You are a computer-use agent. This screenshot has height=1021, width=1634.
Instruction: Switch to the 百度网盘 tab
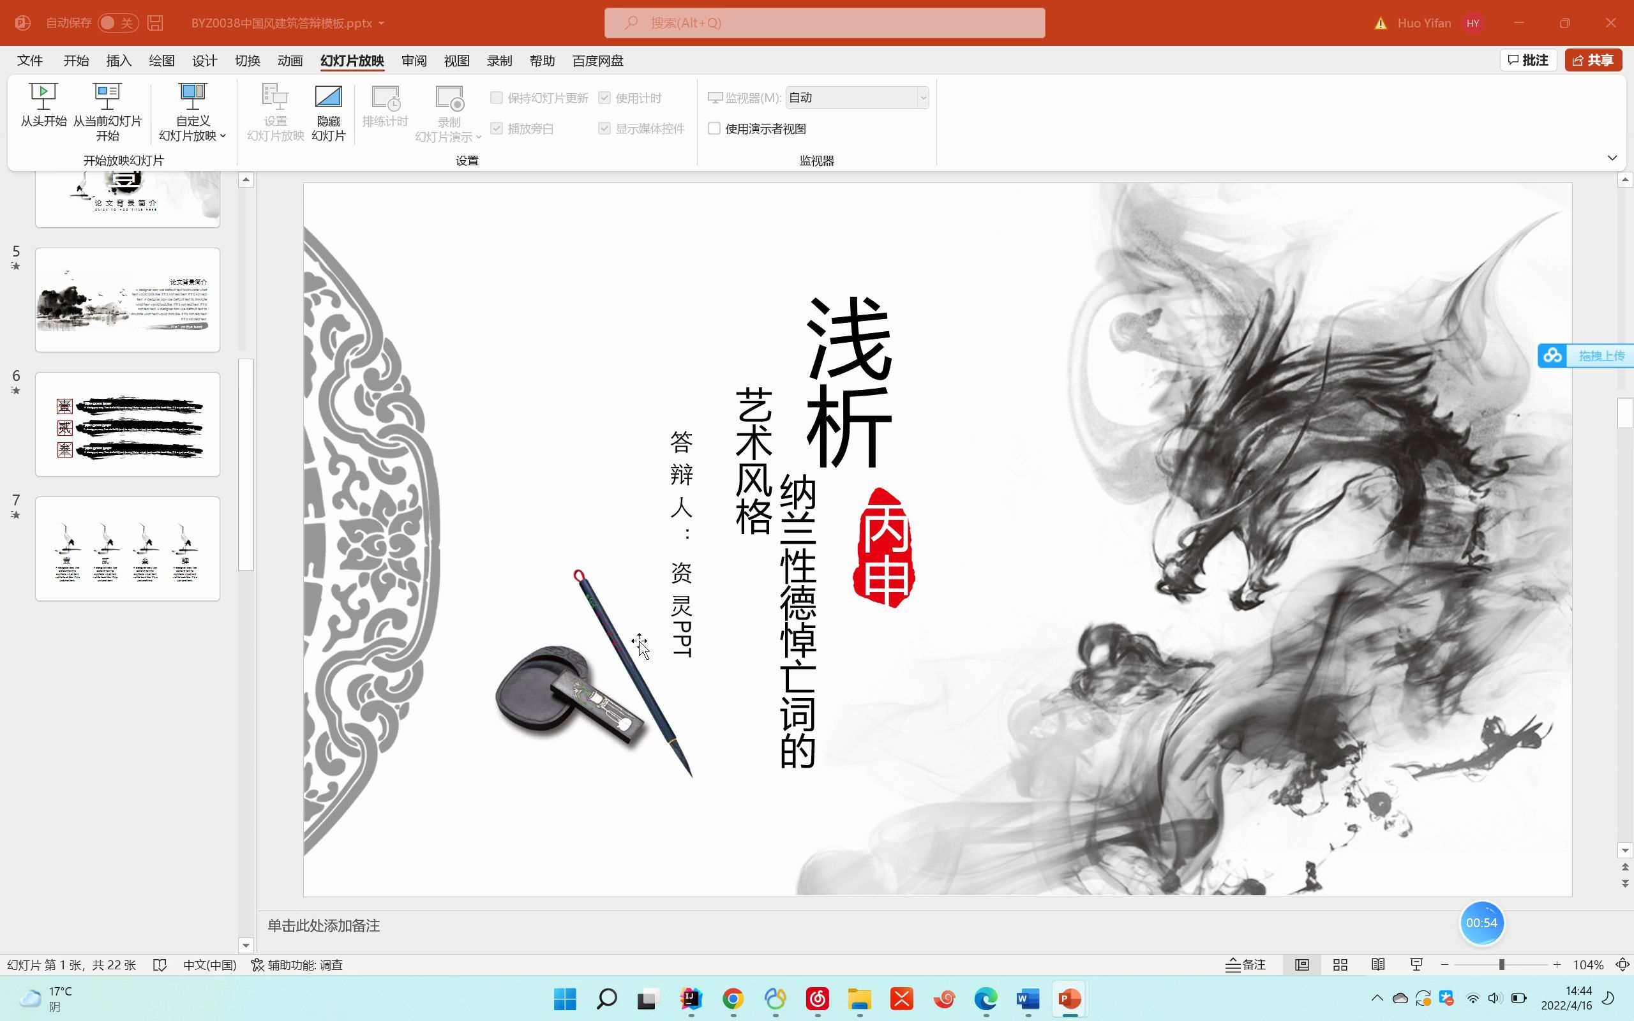[597, 61]
